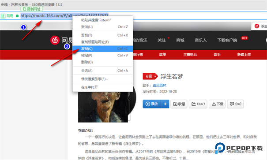
Task: Click the red 专辑 album tag badge
Action: click(150, 76)
